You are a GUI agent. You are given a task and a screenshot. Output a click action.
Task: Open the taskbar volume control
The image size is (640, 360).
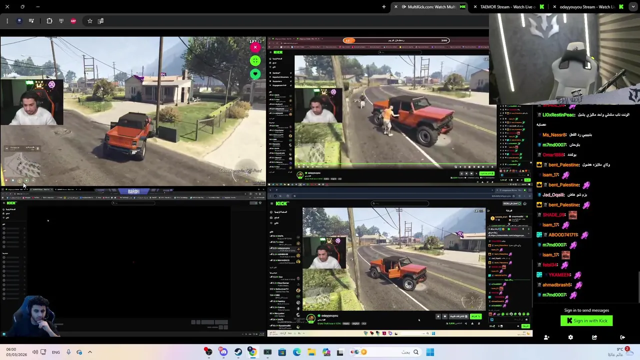click(35, 352)
